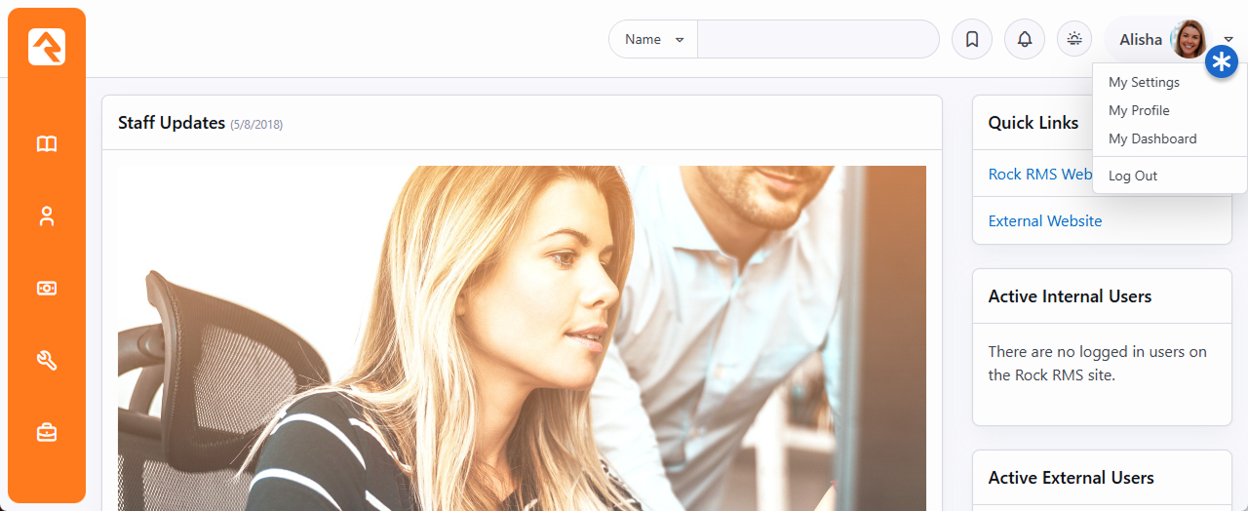The height and width of the screenshot is (511, 1248).
Task: Click into the search text field
Action: coord(817,40)
